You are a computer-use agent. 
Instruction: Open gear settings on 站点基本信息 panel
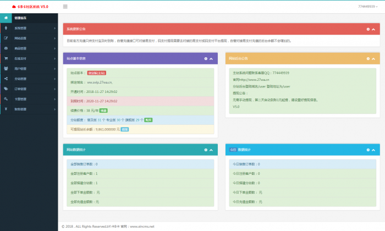coord(206,58)
